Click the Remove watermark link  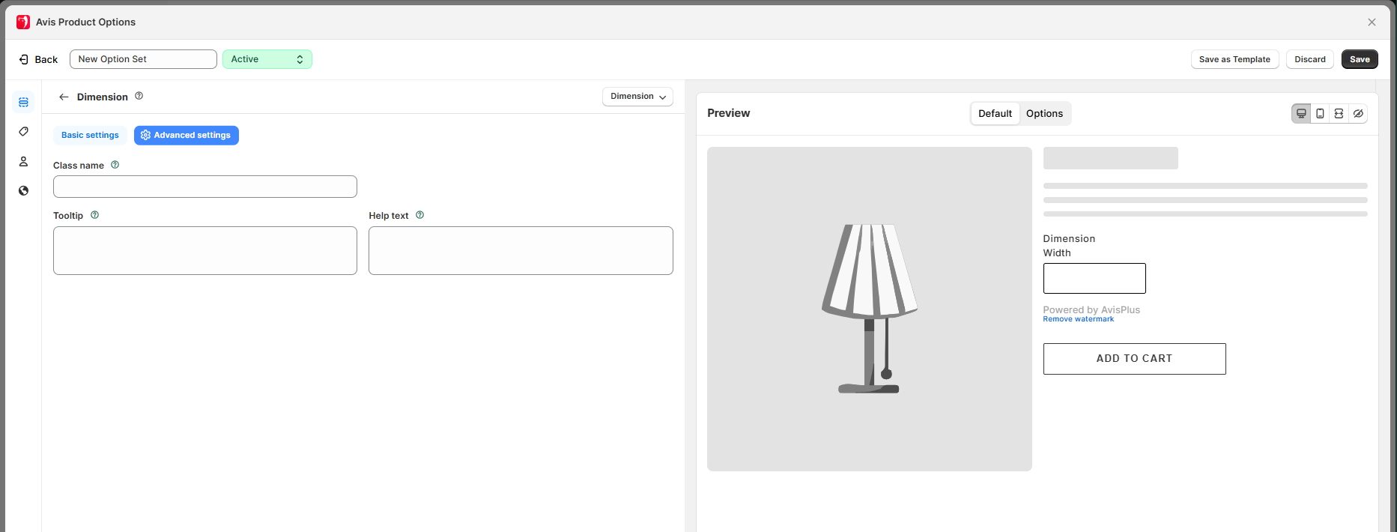(1078, 319)
